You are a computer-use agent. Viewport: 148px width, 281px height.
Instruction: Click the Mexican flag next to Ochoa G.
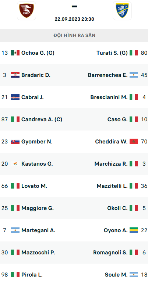pos(15,53)
